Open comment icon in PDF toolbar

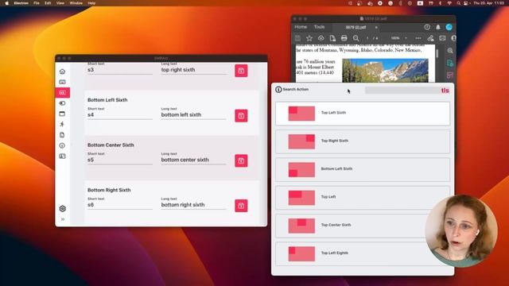pos(442,38)
